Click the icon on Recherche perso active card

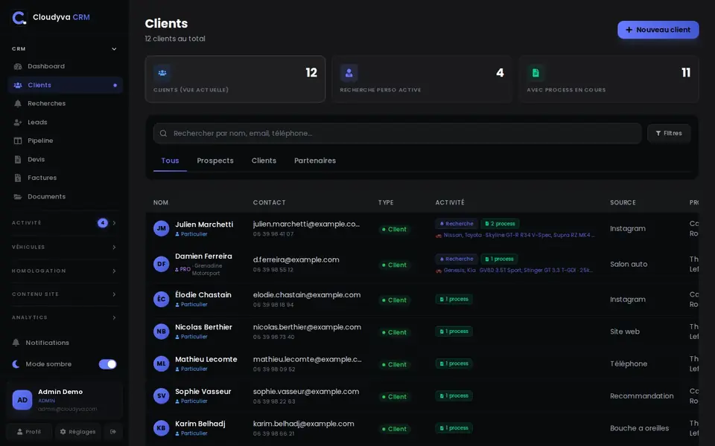(349, 73)
